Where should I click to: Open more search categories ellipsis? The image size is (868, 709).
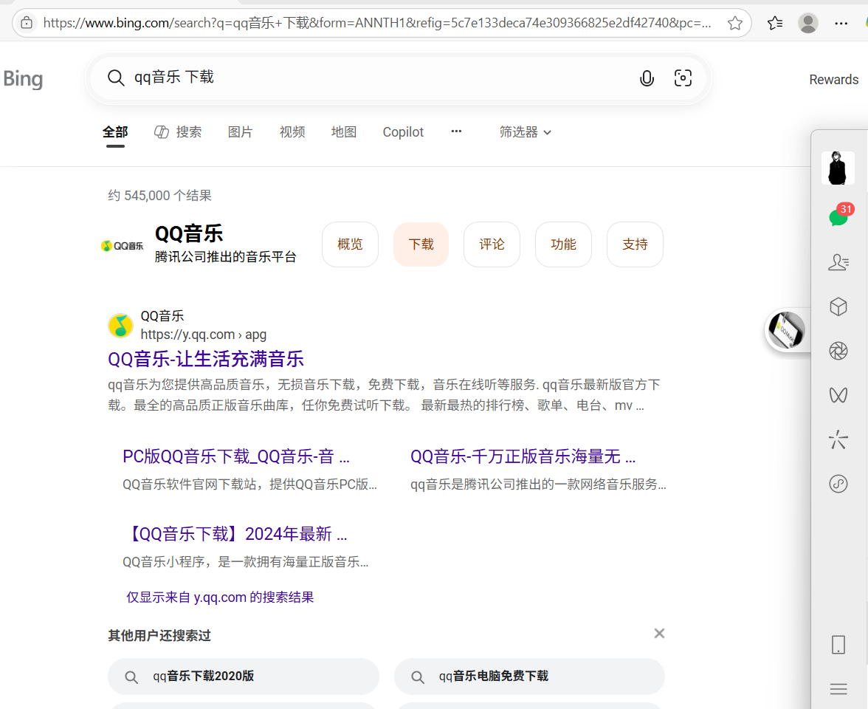click(x=456, y=131)
